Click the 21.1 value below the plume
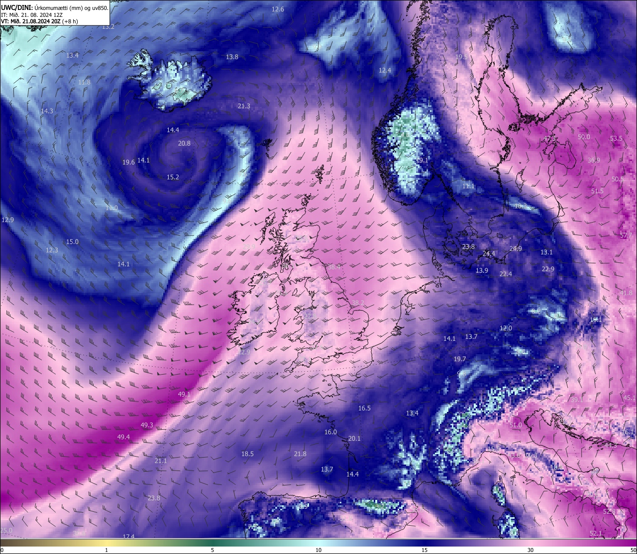Image resolution: width=637 pixels, height=554 pixels. [x=161, y=461]
